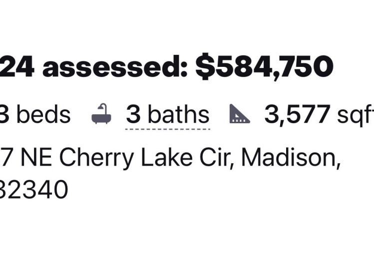Click the $584,750 assessed value
The width and height of the screenshot is (374, 254).
point(264,67)
